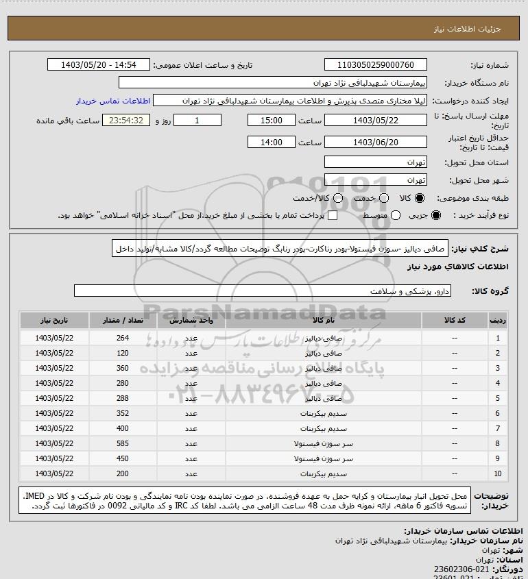The image size is (528, 579).
Task: Click the quantity 264 in row 1
Action: point(123,338)
